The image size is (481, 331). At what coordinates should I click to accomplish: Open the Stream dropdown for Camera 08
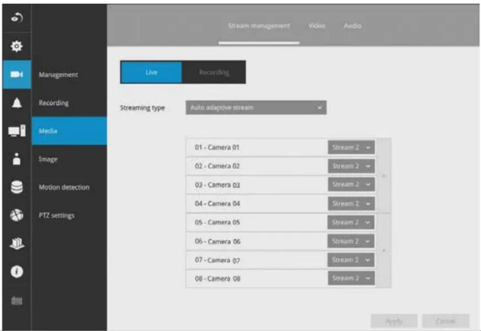click(x=351, y=279)
